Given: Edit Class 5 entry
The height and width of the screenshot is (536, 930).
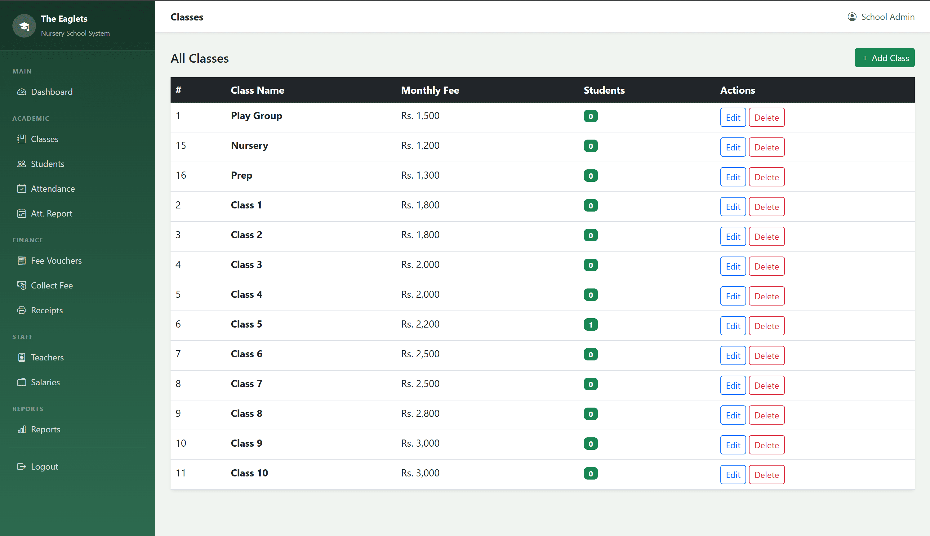Looking at the screenshot, I should tap(733, 326).
